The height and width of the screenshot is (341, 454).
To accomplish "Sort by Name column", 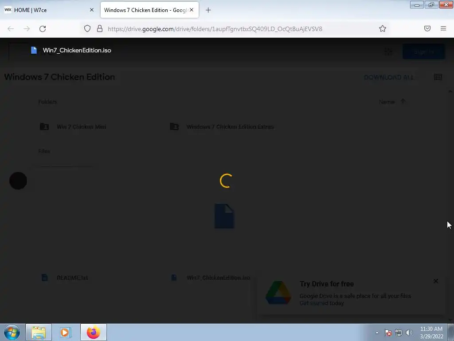I will tap(387, 102).
